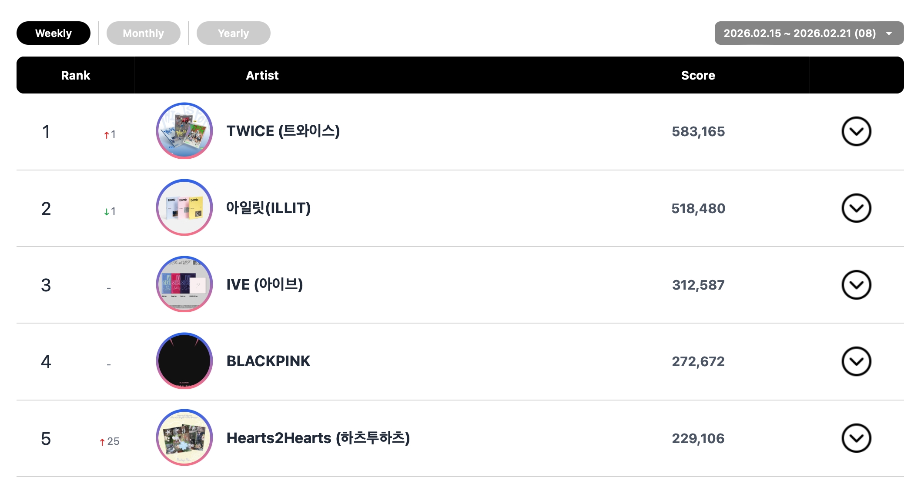This screenshot has height=484, width=924.
Task: Expand Hearts2Hearts row details chevron
Action: (856, 438)
